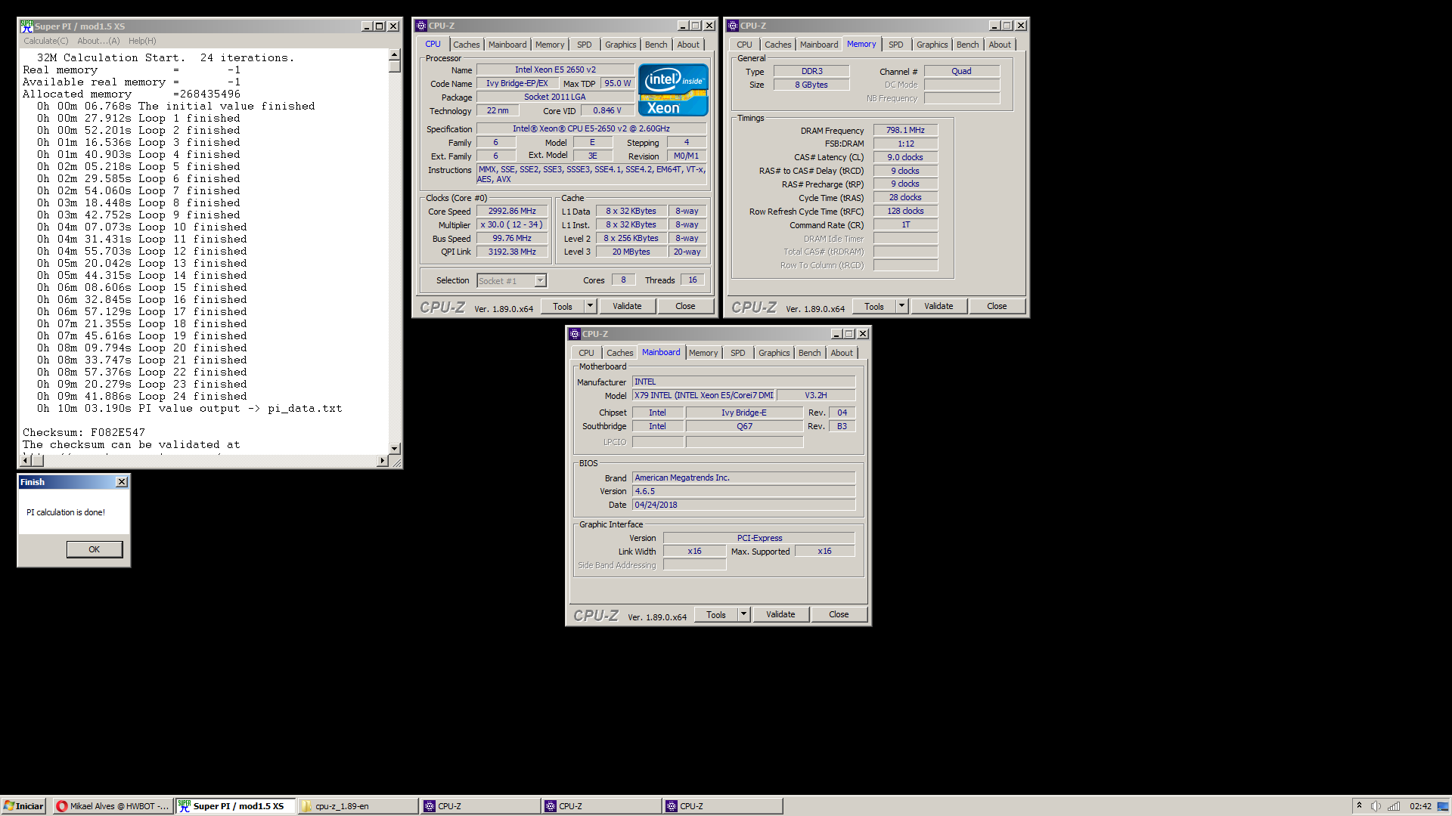Click the Intel Xeon logo in the CPU-Z CPU window
Viewport: 1452px width, 816px height.
point(673,90)
